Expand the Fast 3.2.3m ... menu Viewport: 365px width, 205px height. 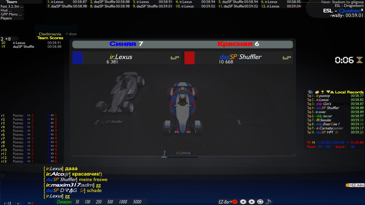tap(12, 6)
